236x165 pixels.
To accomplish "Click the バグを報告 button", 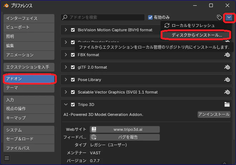I will point(125,137).
